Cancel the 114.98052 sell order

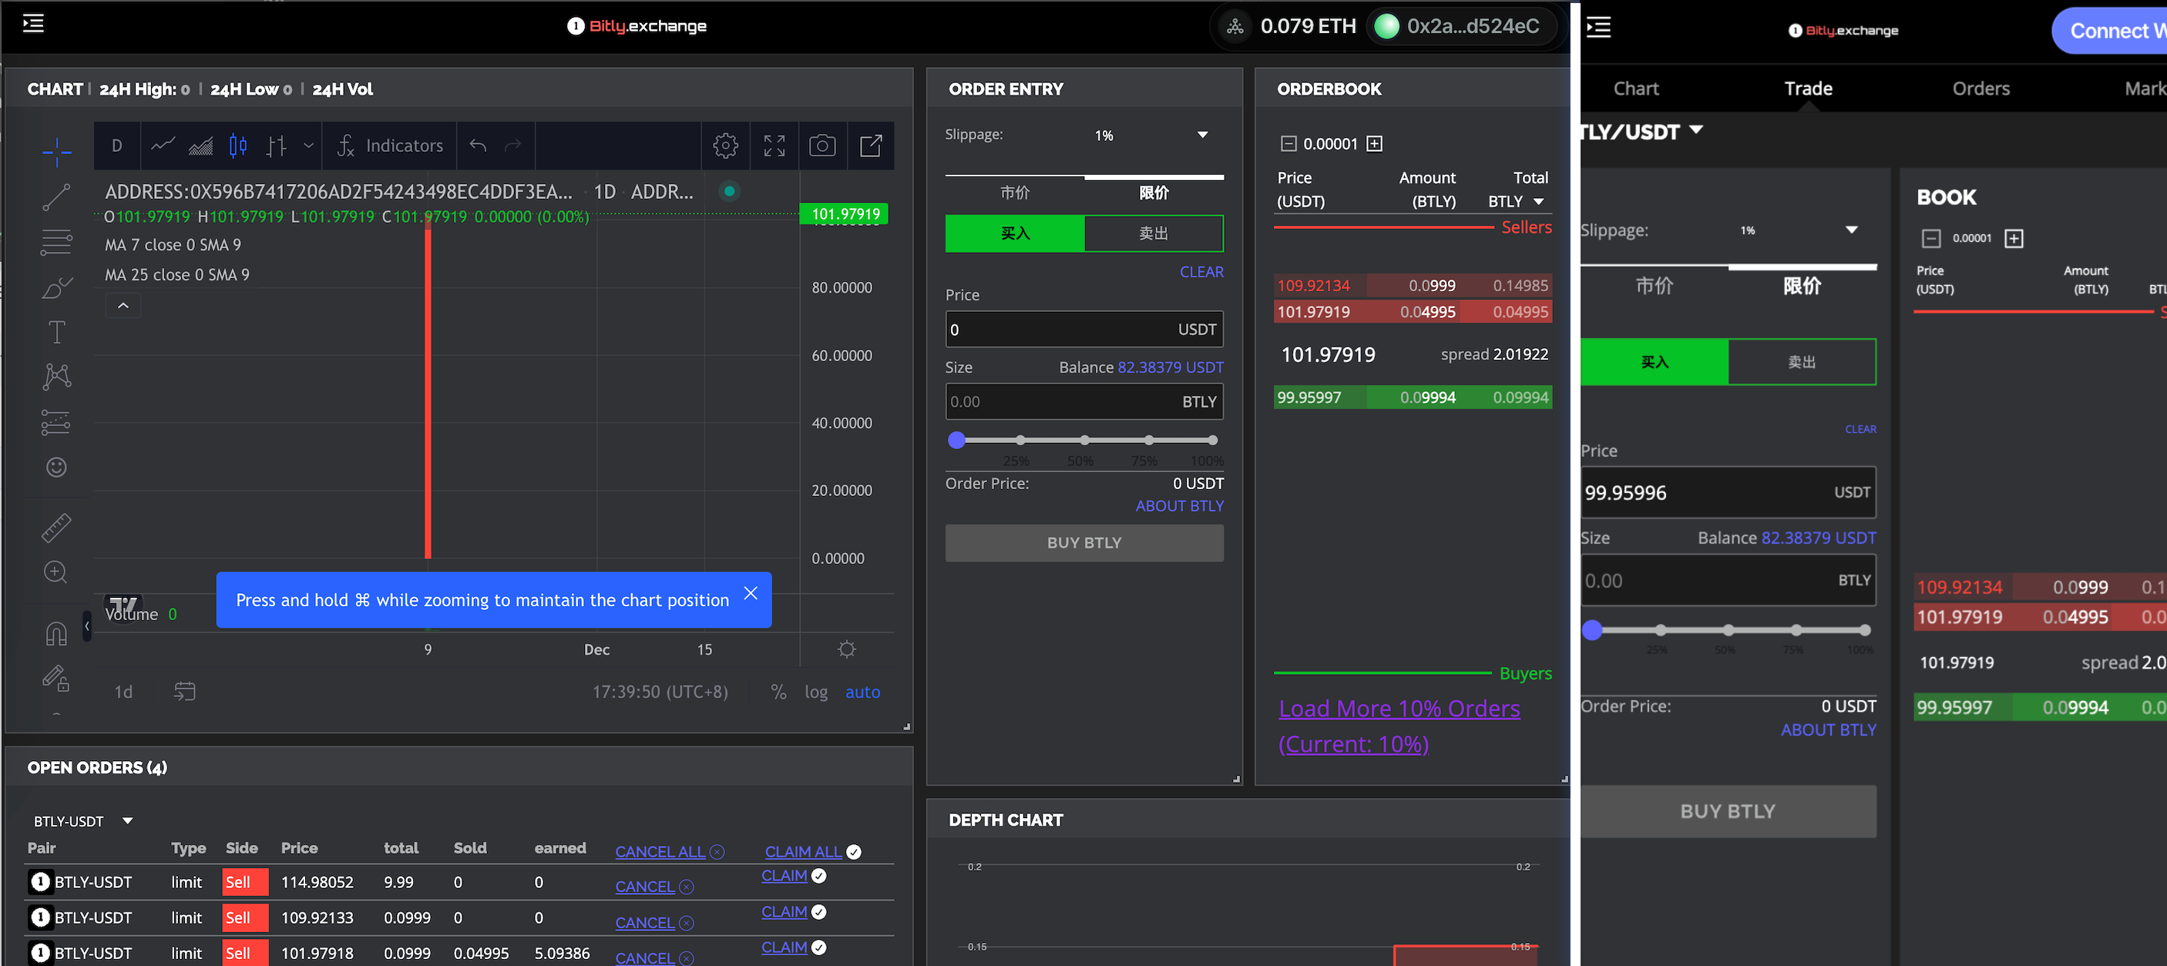click(653, 887)
